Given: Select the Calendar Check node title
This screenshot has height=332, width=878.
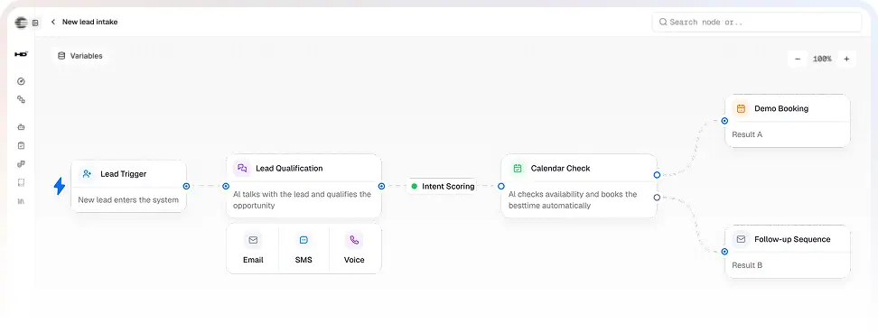Looking at the screenshot, I should click(x=561, y=168).
